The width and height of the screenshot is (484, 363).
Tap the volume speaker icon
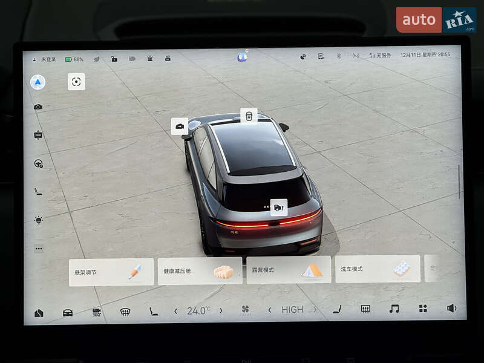[x=451, y=309]
